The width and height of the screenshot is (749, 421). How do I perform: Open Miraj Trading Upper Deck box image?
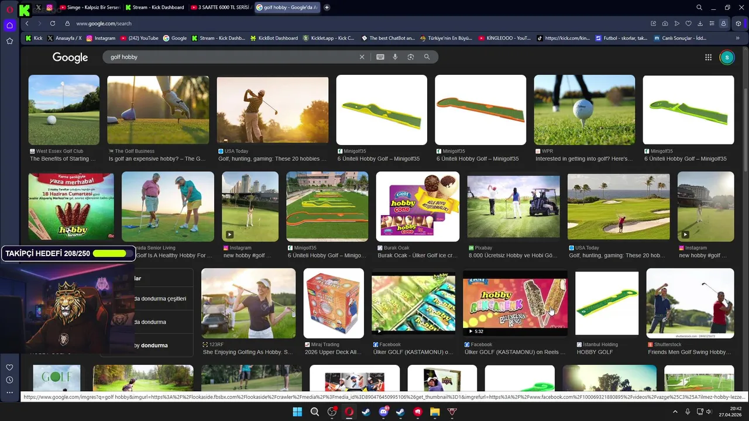tap(334, 303)
